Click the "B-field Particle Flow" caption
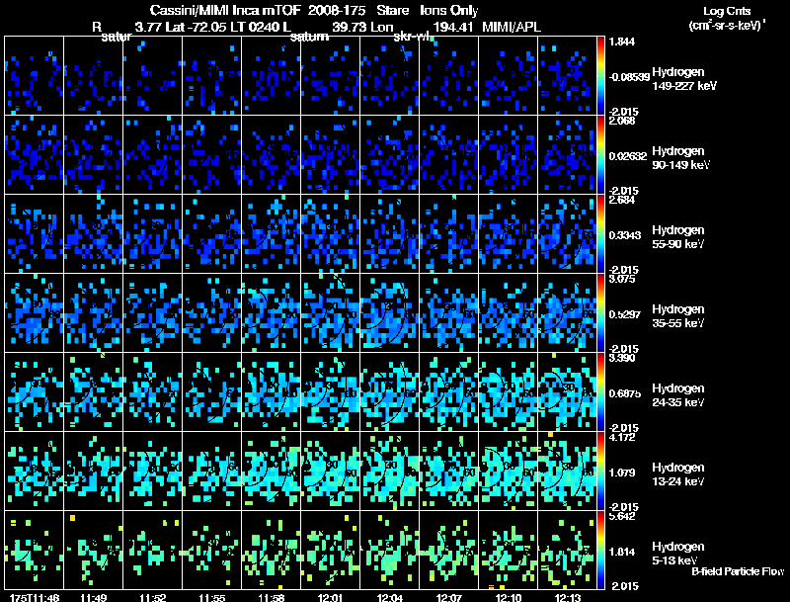 738,571
